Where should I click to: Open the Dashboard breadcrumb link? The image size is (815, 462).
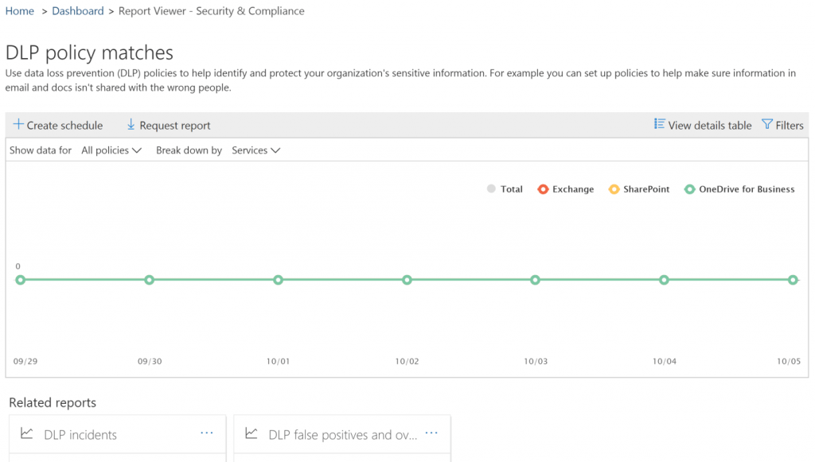coord(77,10)
